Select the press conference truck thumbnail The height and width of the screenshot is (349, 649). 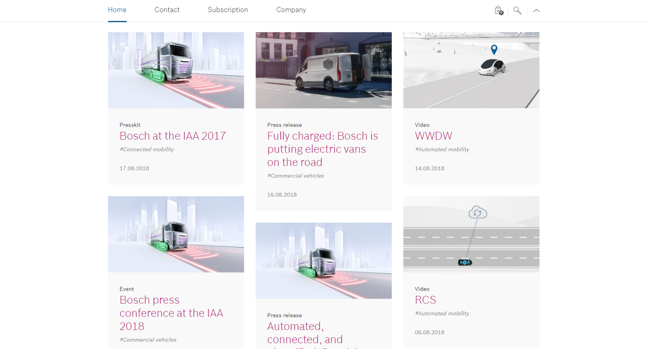coord(176,234)
